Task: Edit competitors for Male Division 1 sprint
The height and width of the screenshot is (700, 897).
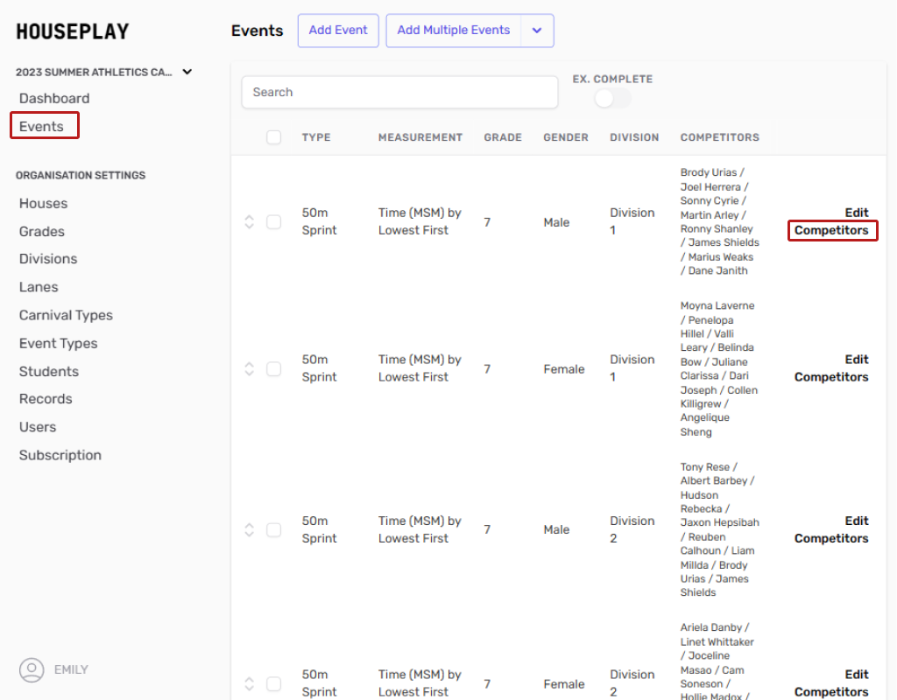Action: [832, 222]
